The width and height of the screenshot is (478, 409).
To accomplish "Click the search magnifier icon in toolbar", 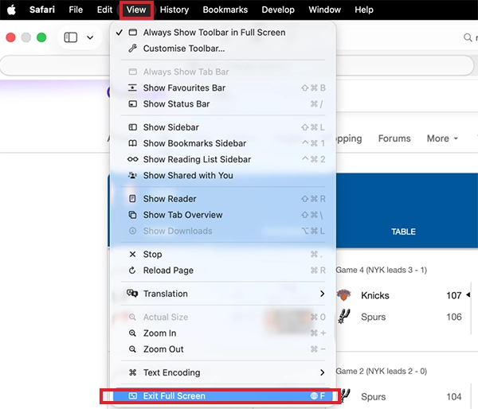I will point(468,37).
